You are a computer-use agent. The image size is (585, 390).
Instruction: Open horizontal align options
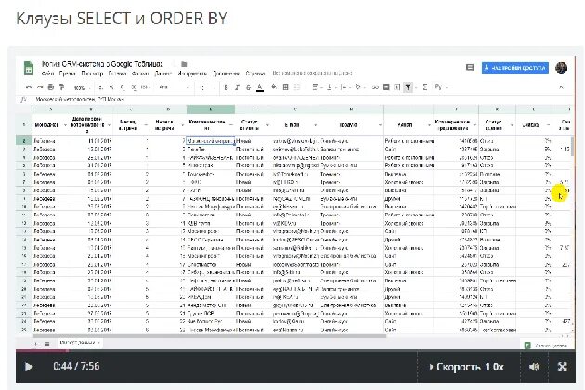tap(317, 87)
